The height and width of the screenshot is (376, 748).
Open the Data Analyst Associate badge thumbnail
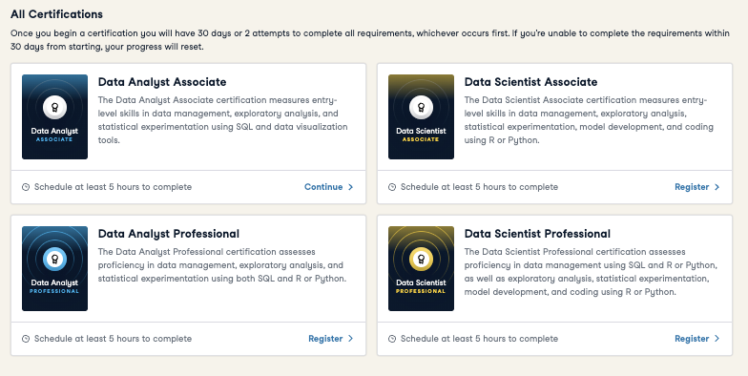pos(55,116)
